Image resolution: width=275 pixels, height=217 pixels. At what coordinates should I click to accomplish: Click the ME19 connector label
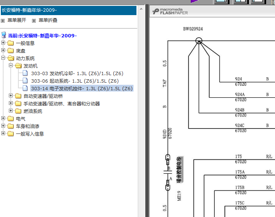[x=179, y=196]
